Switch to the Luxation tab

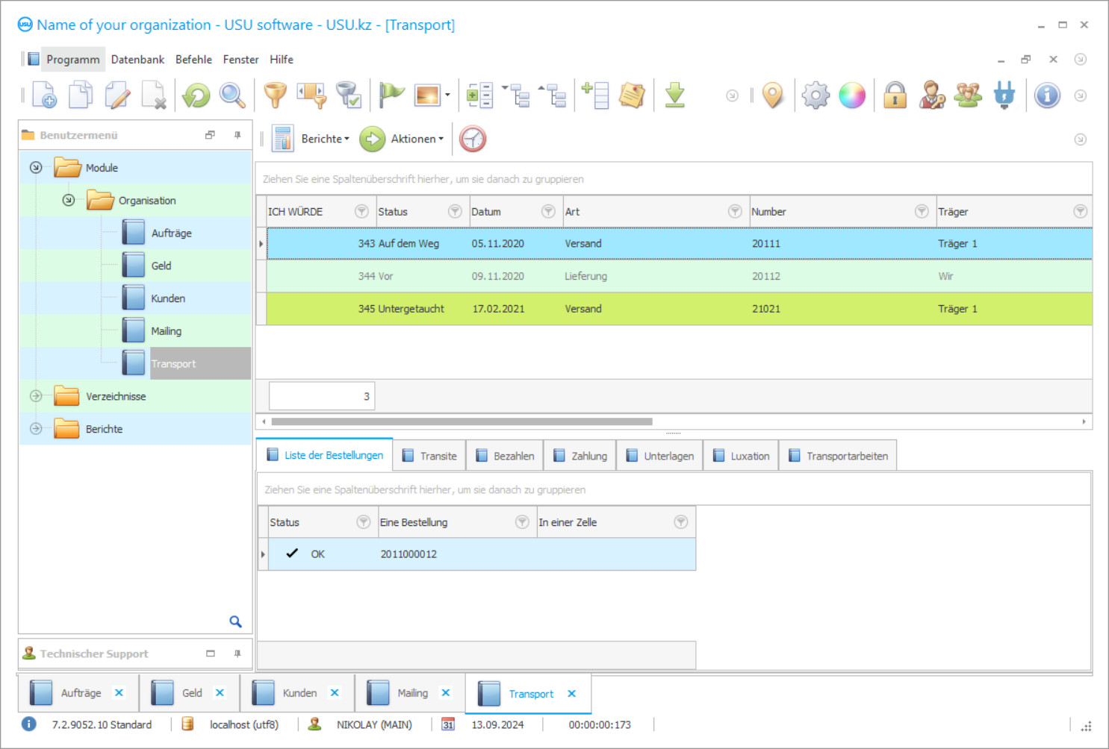[x=741, y=456]
